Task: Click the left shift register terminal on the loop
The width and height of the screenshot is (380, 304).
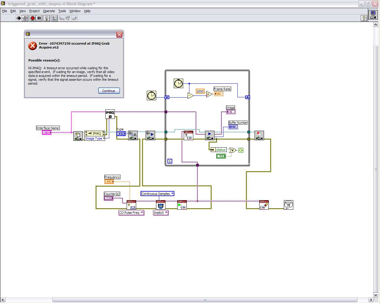Action: tap(167, 97)
